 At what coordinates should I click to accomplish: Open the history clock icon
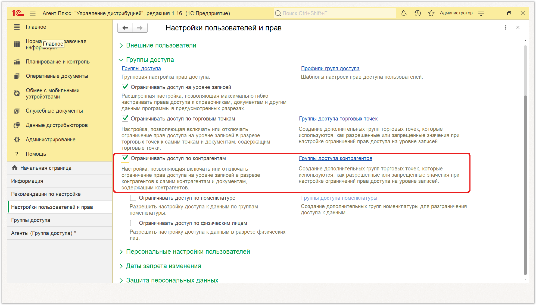click(x=417, y=13)
